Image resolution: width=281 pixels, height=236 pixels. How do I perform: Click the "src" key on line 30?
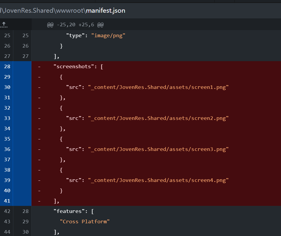coord(74,87)
